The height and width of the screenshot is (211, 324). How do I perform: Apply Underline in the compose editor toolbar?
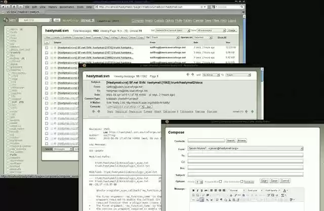[x=201, y=190]
